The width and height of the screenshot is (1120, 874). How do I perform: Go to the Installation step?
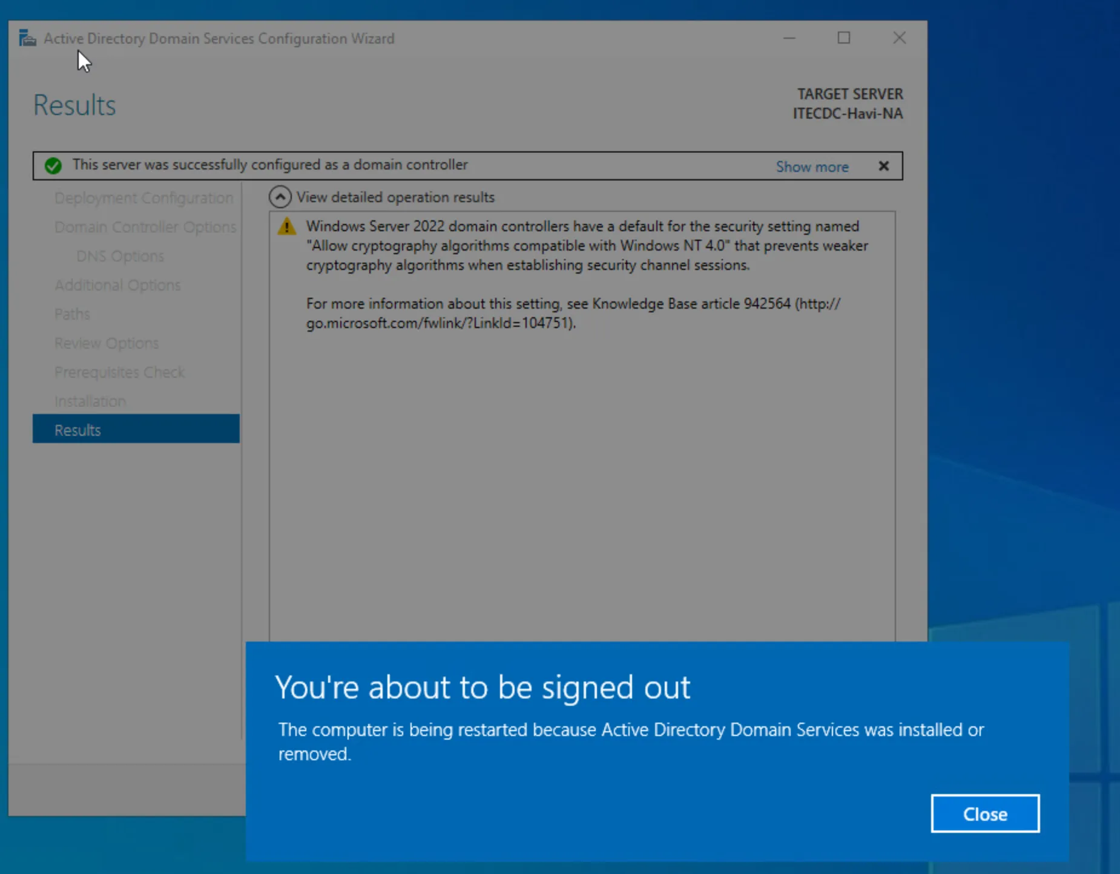click(90, 401)
